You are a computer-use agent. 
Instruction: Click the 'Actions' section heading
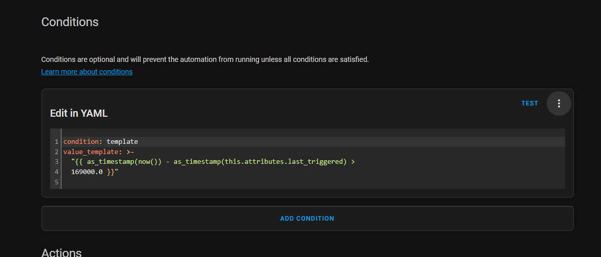coord(61,253)
